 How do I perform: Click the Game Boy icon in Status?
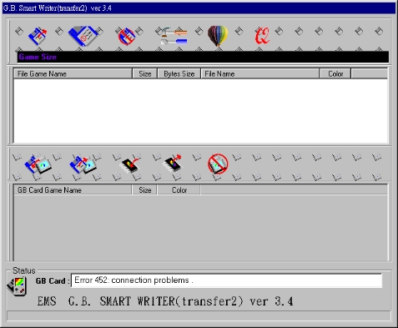point(18,286)
